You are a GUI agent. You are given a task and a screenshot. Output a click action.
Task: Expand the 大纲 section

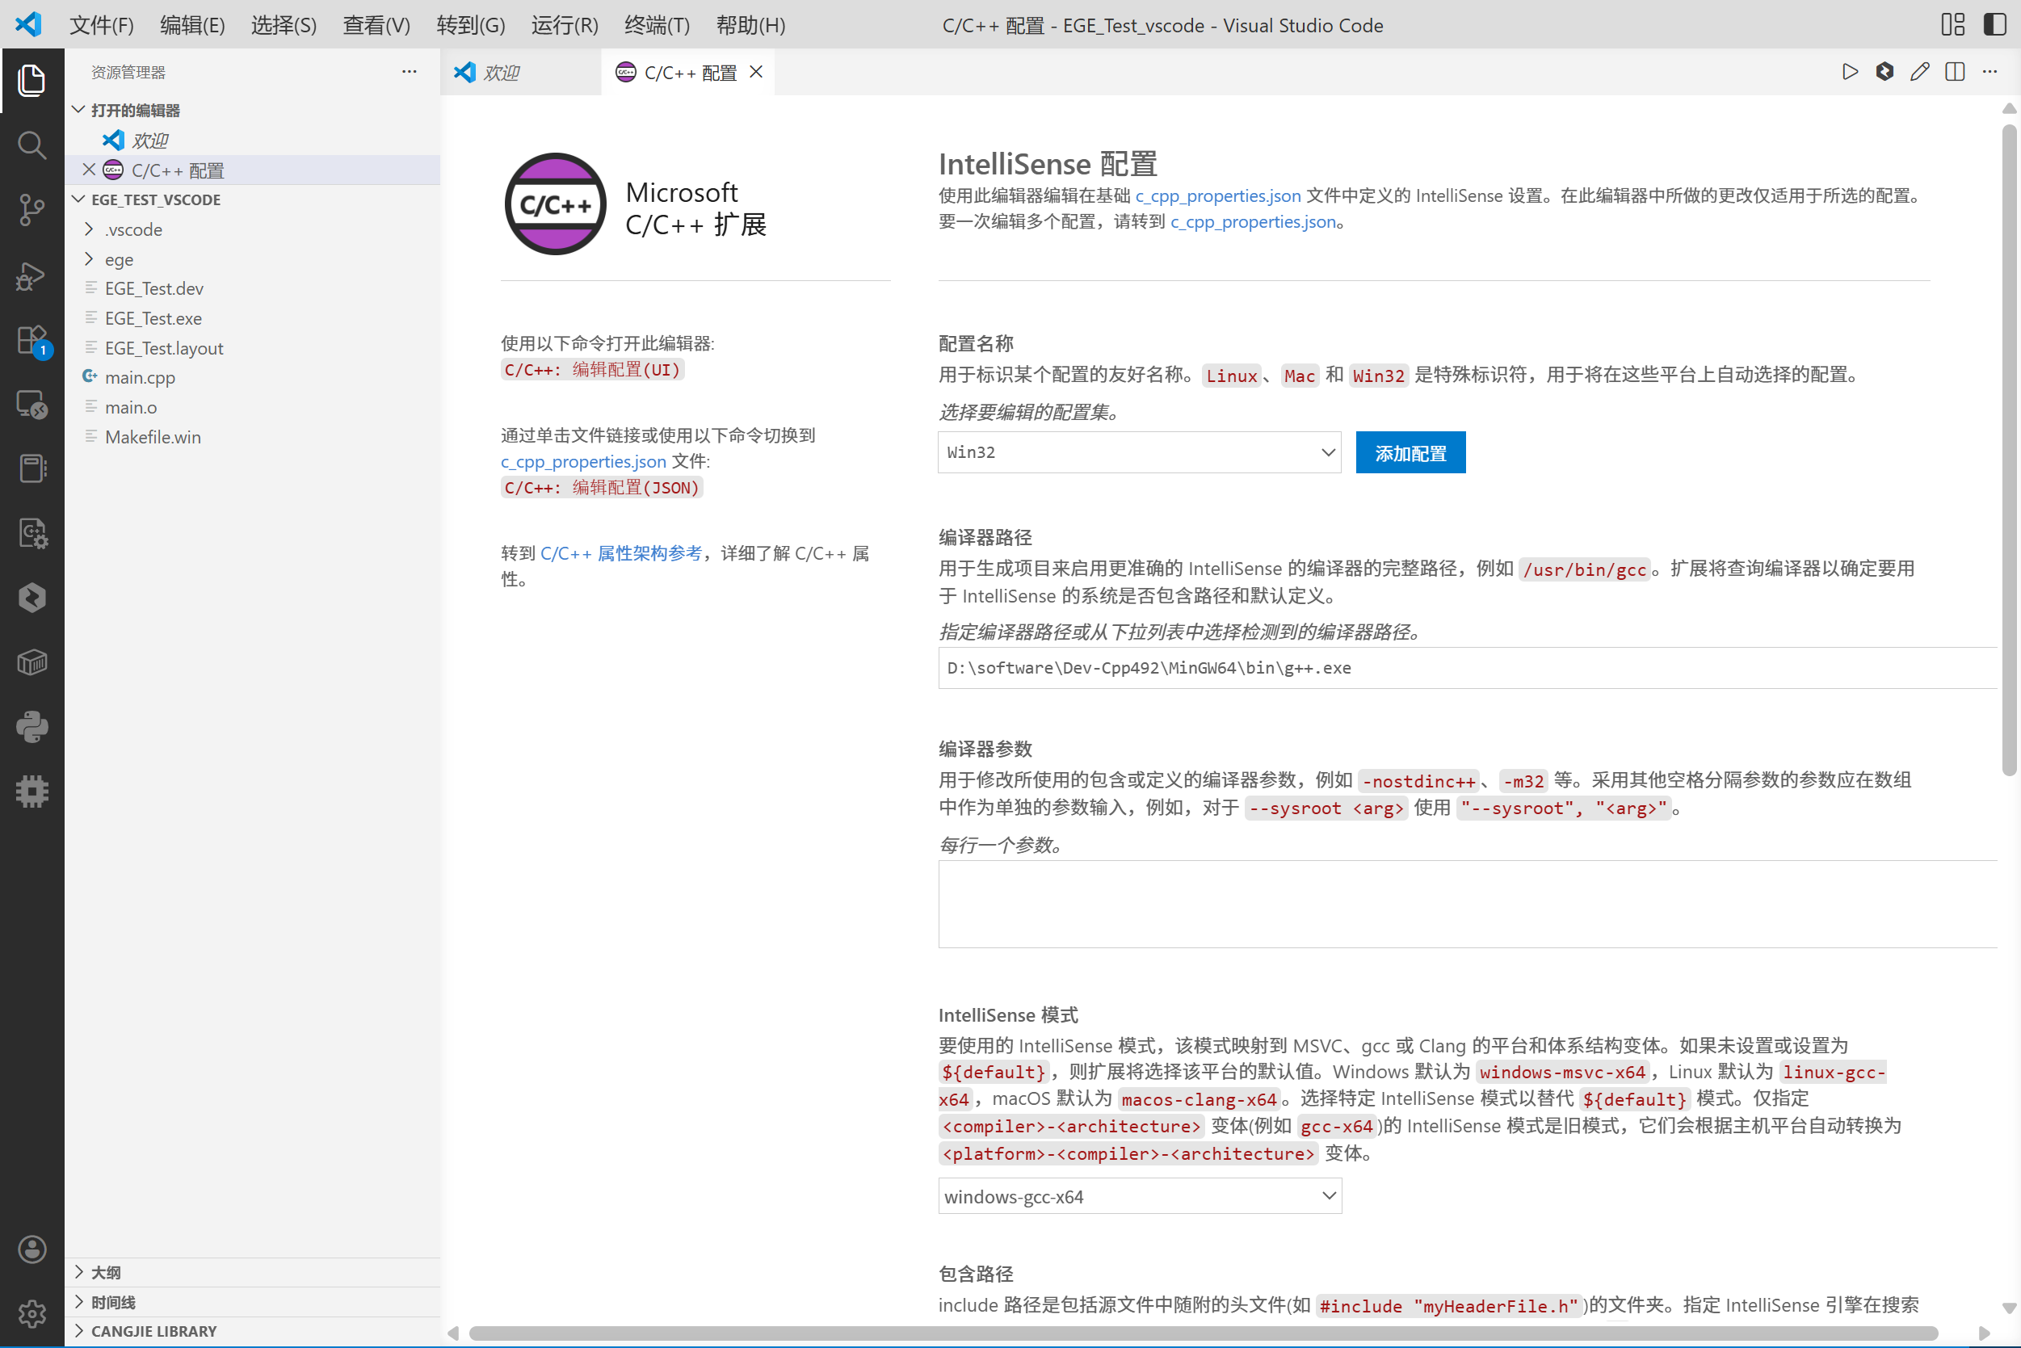coord(79,1271)
